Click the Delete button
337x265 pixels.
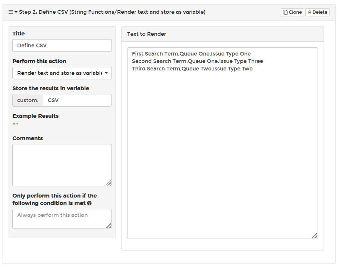click(x=317, y=12)
